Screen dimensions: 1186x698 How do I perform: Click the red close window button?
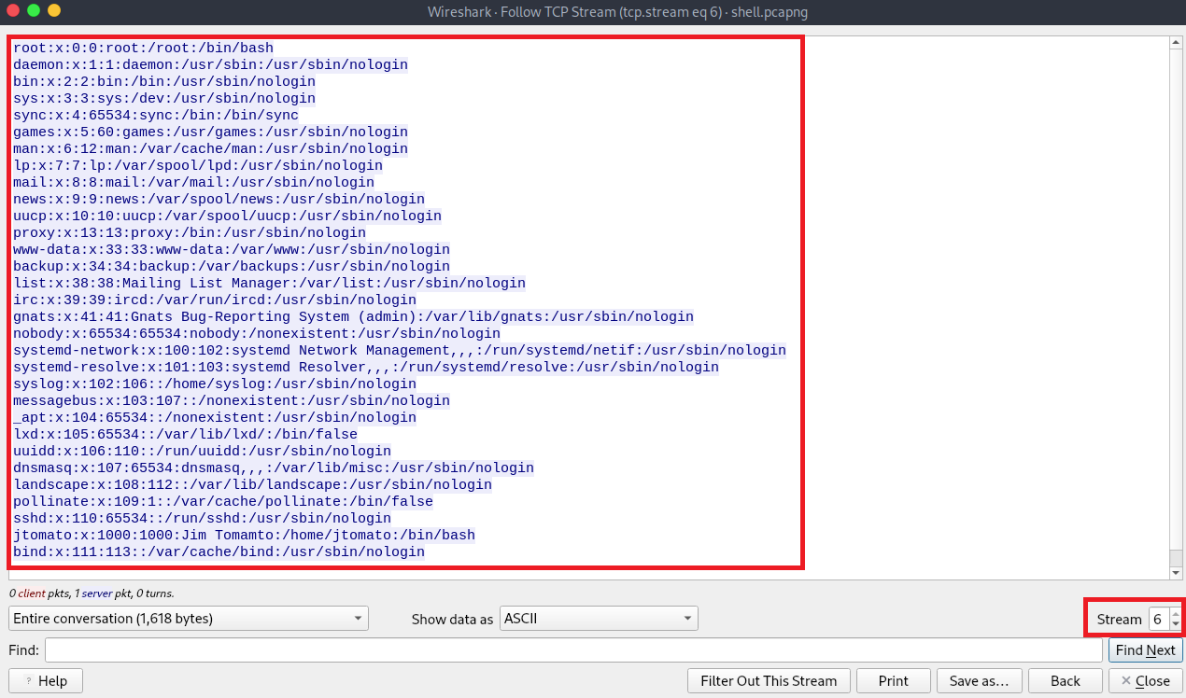pyautogui.click(x=14, y=10)
